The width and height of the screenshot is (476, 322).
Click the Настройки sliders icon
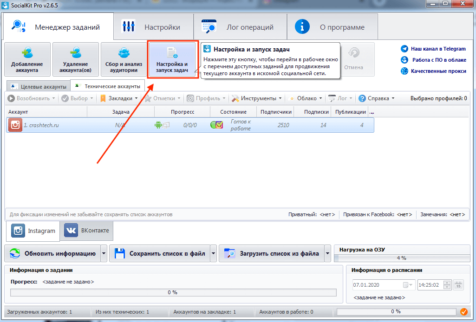pyautogui.click(x=128, y=26)
